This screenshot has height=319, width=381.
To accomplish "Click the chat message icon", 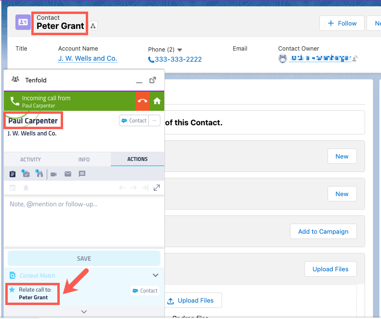I will pyautogui.click(x=82, y=174).
